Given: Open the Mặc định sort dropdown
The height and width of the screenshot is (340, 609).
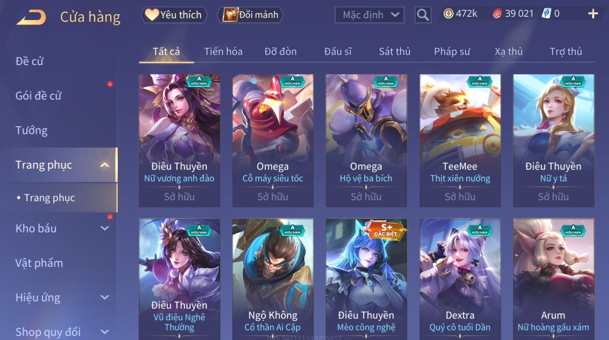Looking at the screenshot, I should 369,15.
